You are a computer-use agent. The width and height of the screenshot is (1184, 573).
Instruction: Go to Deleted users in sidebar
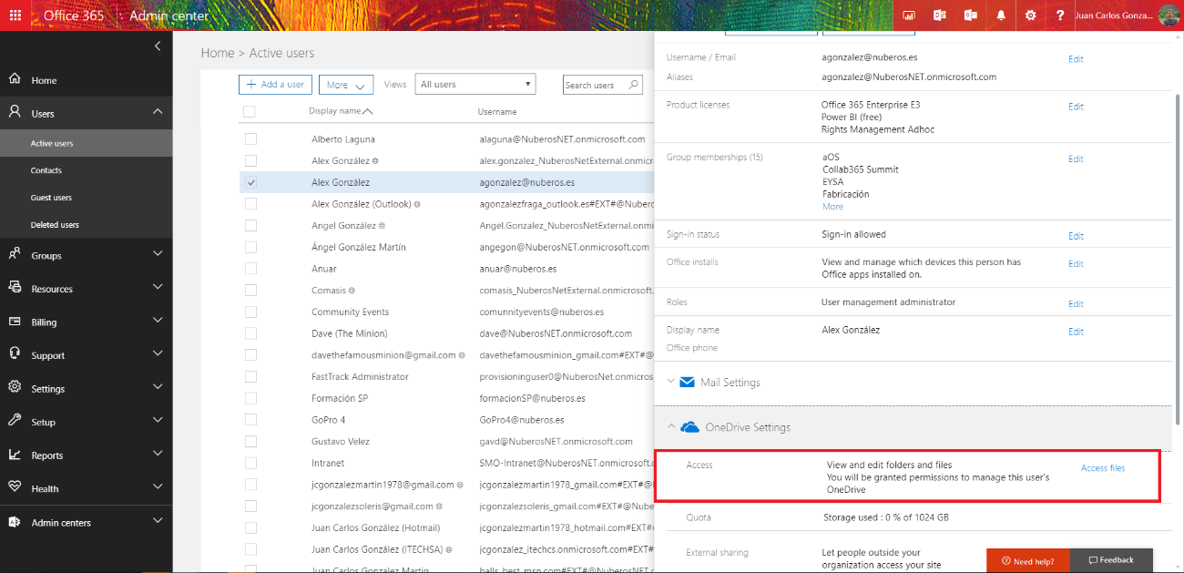pyautogui.click(x=55, y=225)
